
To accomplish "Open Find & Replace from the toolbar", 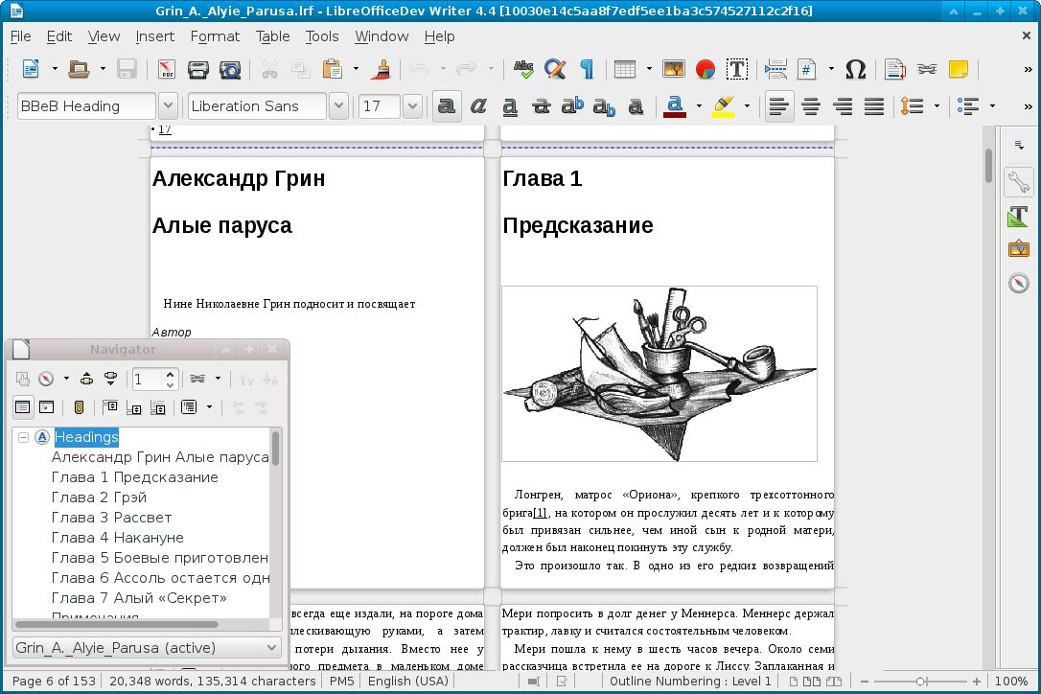I will (554, 69).
